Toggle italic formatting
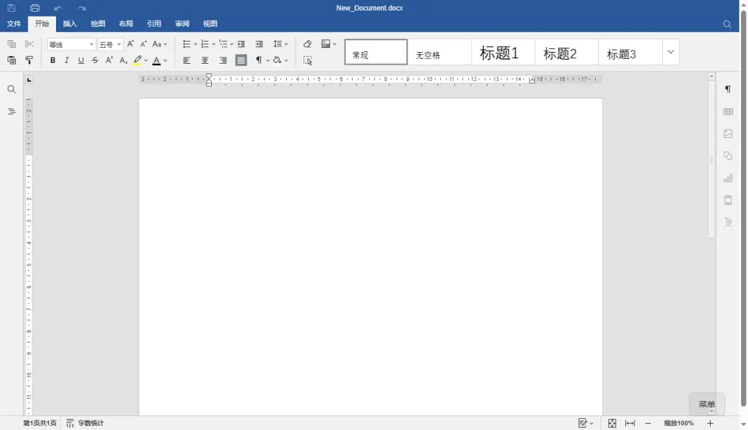The width and height of the screenshot is (748, 430). point(66,60)
